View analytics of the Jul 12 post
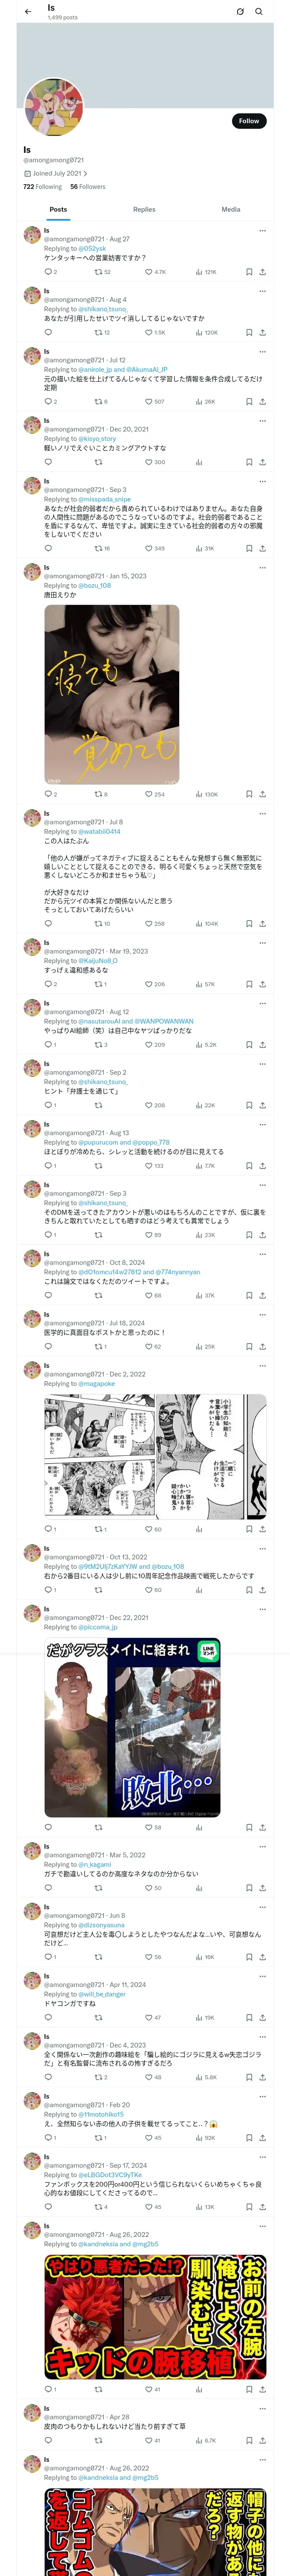The image size is (290, 2576). point(205,402)
